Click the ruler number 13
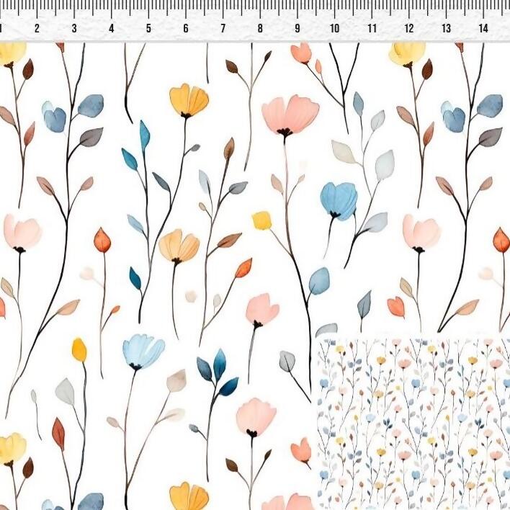 tap(447, 29)
